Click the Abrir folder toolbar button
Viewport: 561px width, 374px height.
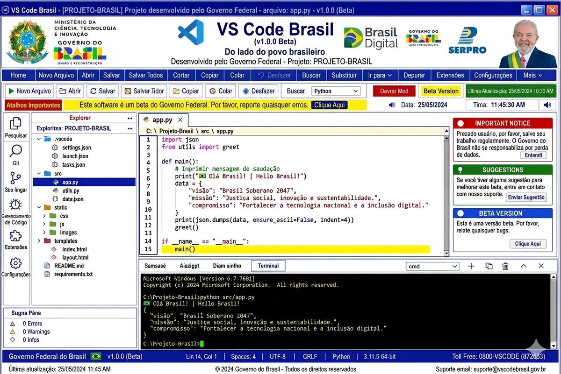click(70, 91)
